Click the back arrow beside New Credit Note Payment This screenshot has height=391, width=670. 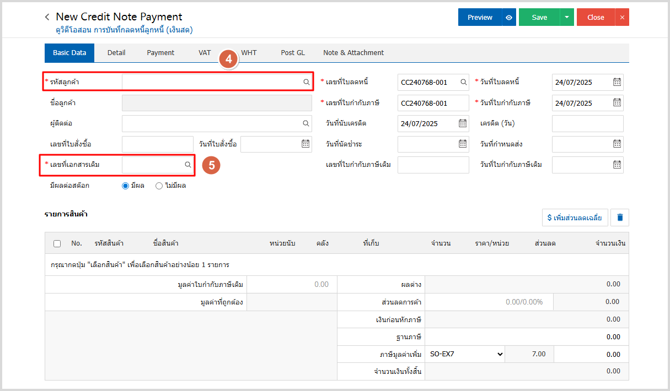click(47, 17)
